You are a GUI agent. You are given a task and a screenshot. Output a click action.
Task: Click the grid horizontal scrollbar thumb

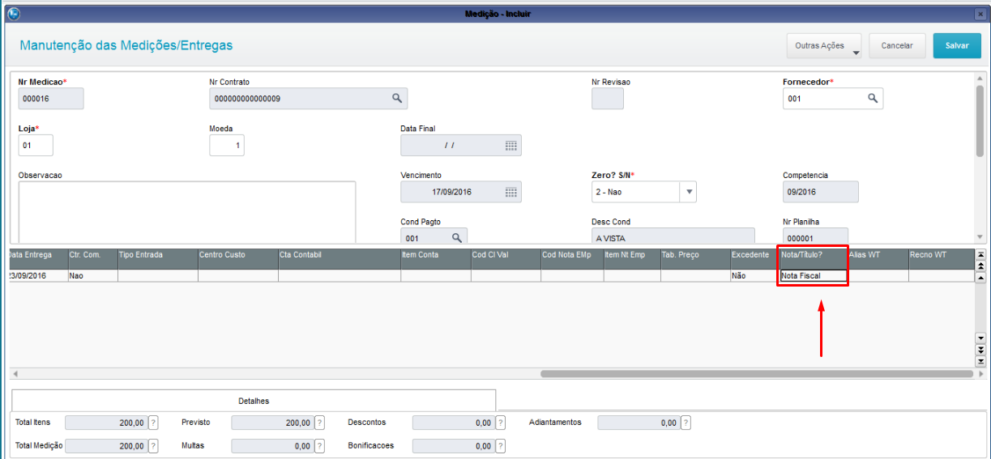click(756, 374)
